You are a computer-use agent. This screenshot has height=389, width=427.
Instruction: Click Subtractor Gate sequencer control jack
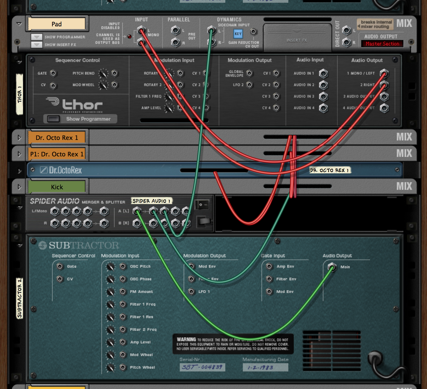click(60, 266)
